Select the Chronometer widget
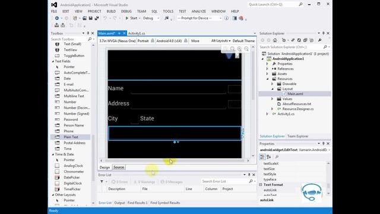 point(74,172)
